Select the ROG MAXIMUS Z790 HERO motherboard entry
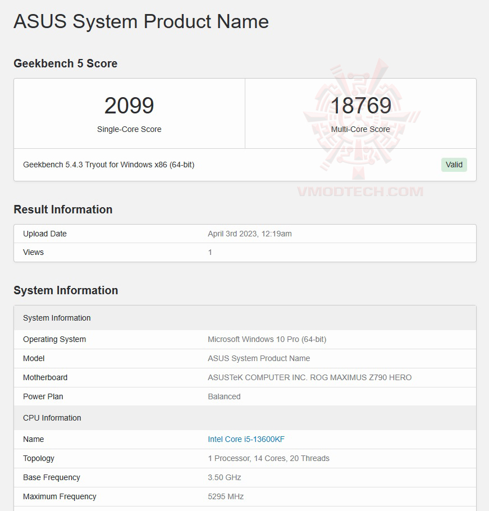489x511 pixels. pos(308,377)
